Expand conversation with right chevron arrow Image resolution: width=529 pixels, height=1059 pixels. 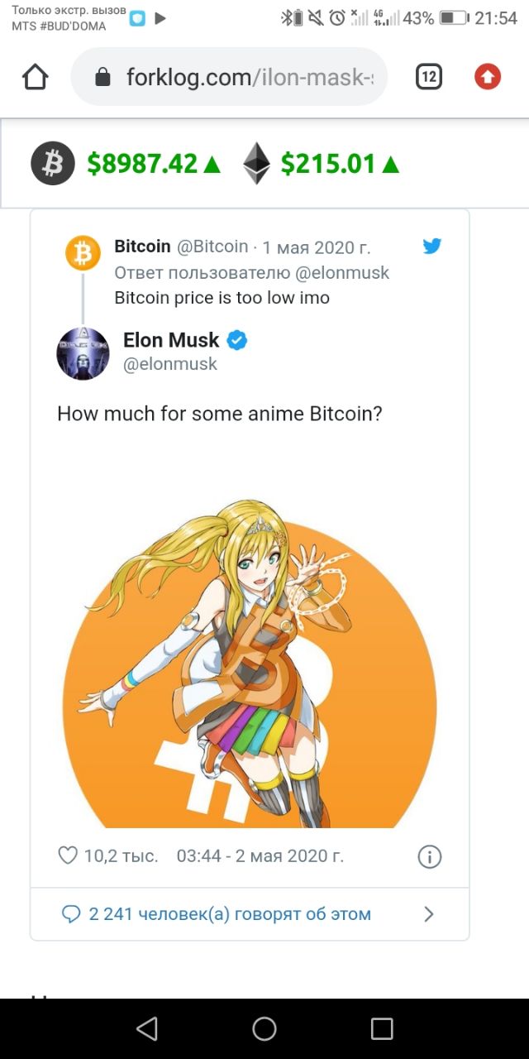(x=428, y=914)
